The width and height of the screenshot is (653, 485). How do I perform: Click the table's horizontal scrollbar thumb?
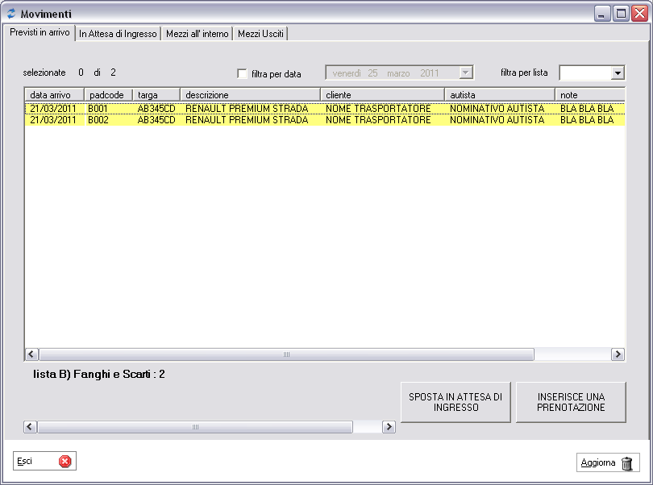pyautogui.click(x=286, y=354)
